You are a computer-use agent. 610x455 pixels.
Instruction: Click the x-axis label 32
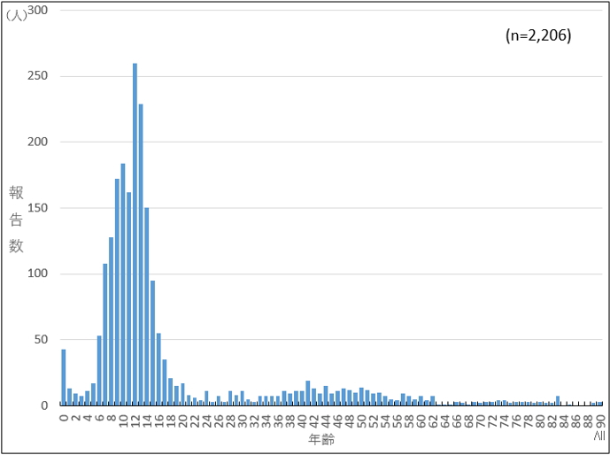tap(254, 420)
